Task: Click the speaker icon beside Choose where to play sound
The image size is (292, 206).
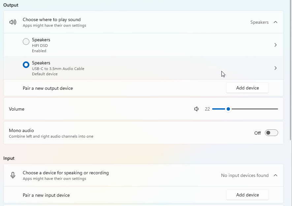Action: [x=13, y=22]
